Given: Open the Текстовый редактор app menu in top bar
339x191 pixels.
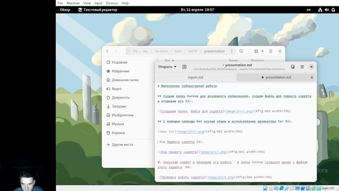Looking at the screenshot, I should 97,10.
